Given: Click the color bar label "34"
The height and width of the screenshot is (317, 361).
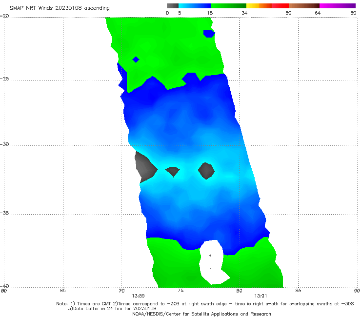Looking at the screenshot, I should pyautogui.click(x=244, y=13).
